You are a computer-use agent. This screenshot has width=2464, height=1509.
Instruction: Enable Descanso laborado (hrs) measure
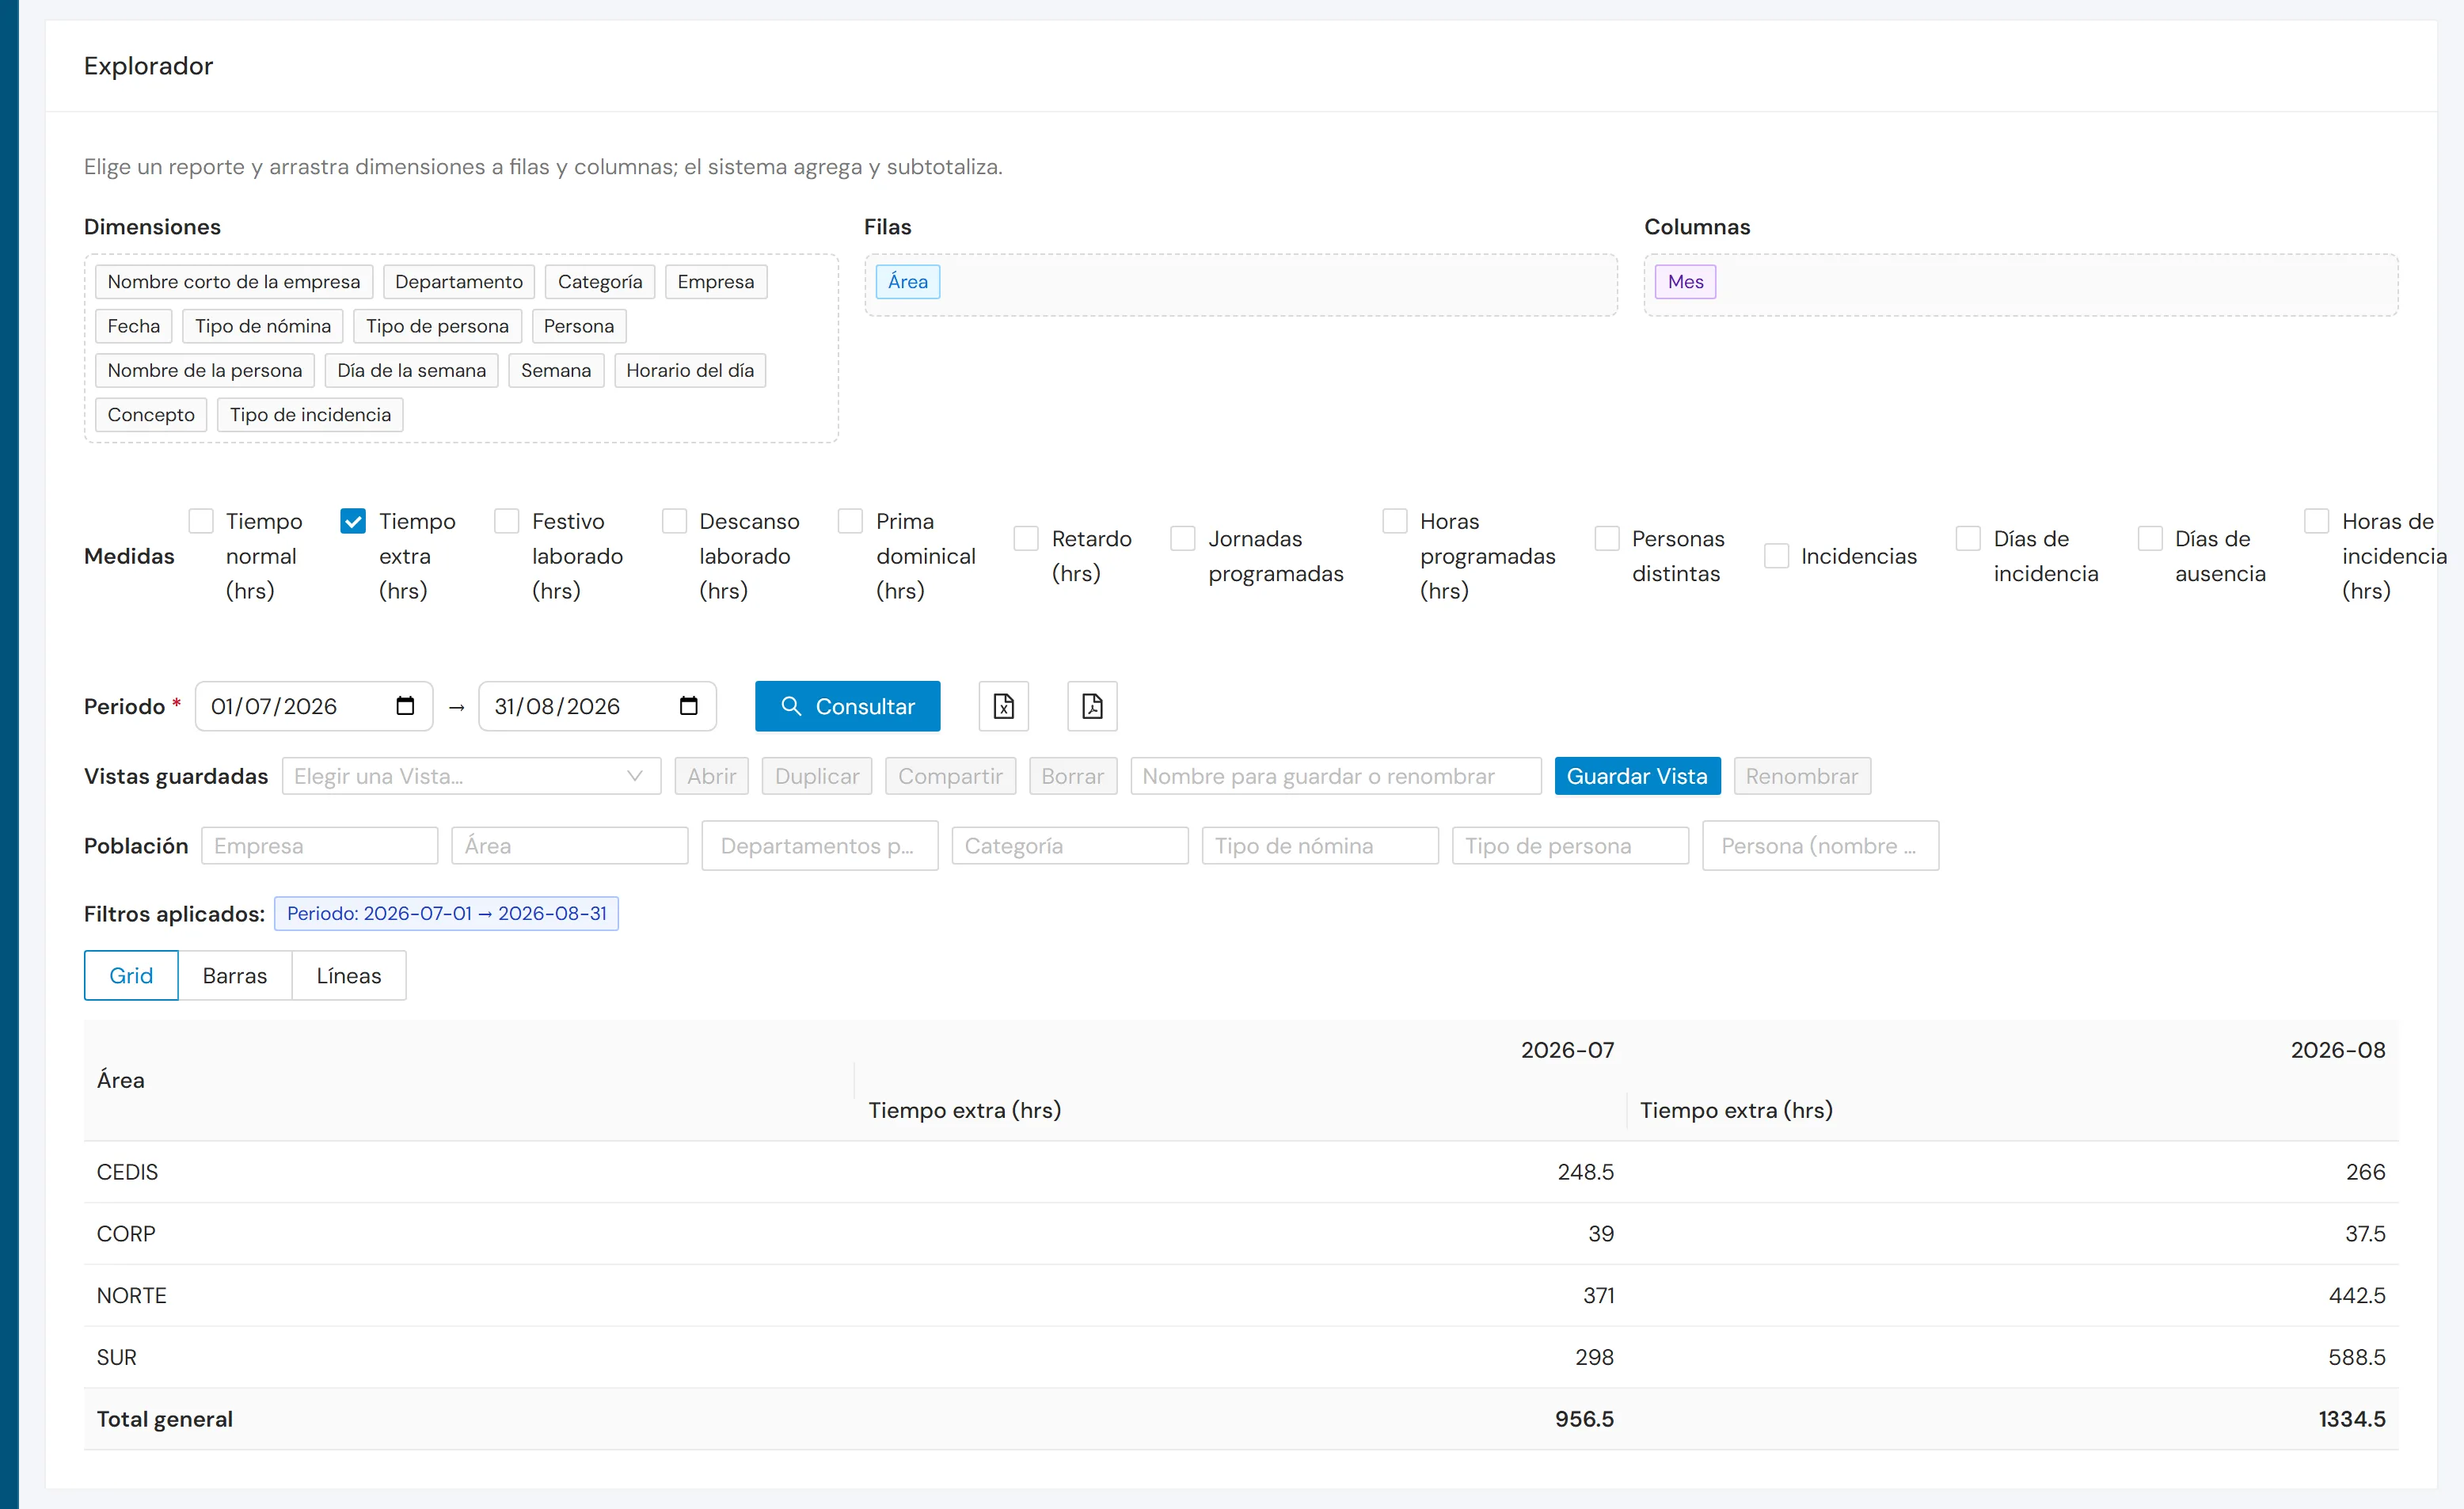(675, 521)
